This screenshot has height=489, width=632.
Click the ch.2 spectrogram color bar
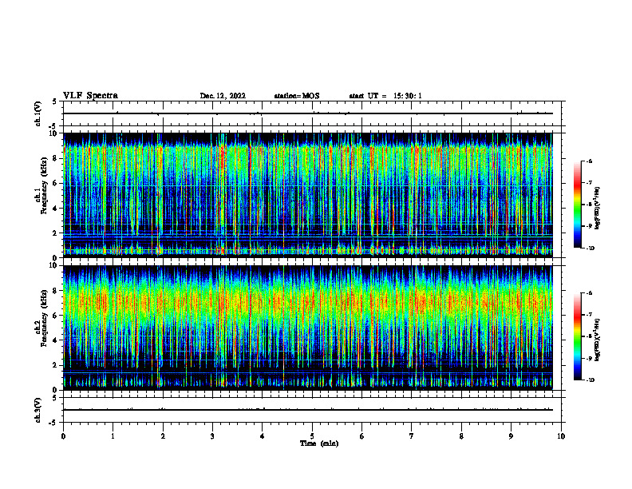click(578, 336)
